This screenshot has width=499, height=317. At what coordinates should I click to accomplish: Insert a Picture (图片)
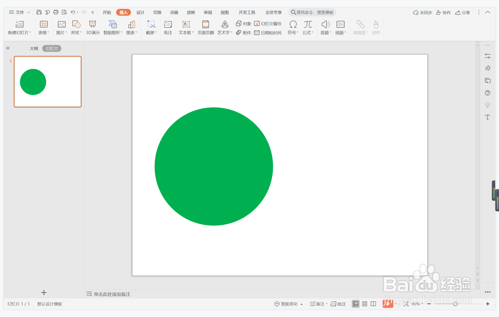coord(62,28)
